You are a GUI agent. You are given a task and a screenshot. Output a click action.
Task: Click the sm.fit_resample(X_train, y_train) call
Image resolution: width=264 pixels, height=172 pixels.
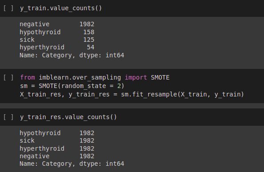[182, 94]
